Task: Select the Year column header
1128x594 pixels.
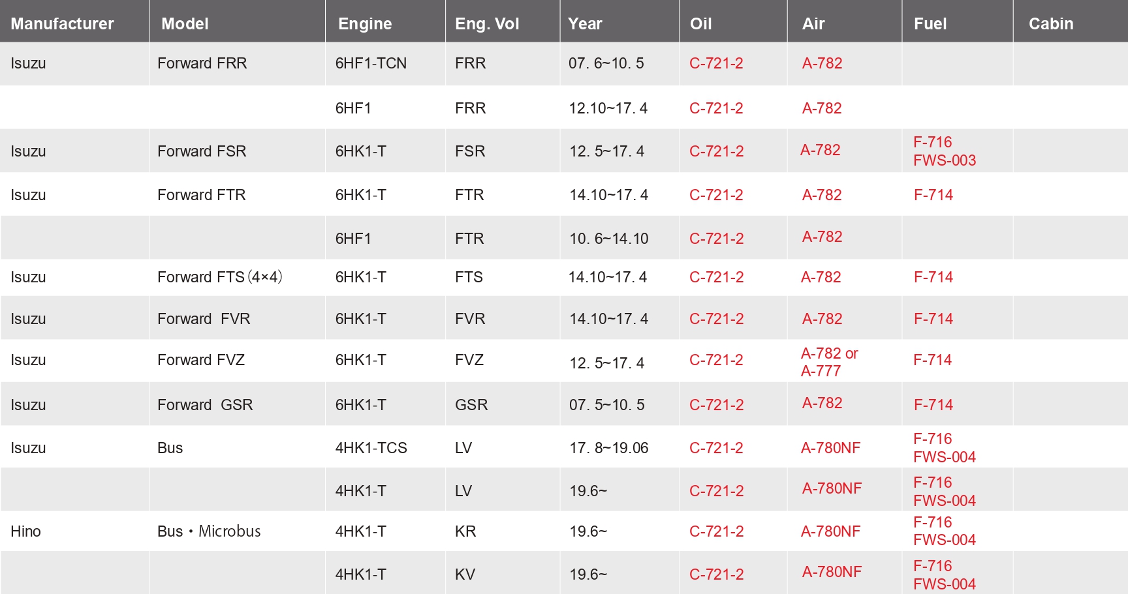Action: pyautogui.click(x=585, y=24)
